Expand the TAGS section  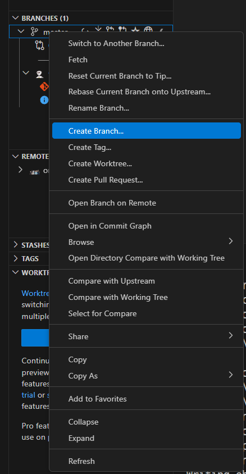16,258
